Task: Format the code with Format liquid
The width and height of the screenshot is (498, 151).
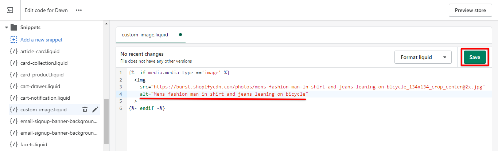Action: click(x=416, y=57)
